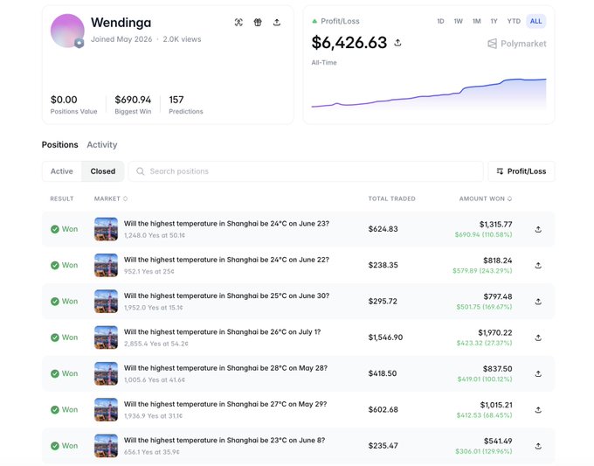Open market thumbnail for June 30 row
This screenshot has width=594, height=466.
tap(106, 302)
